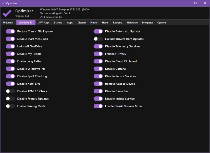Click the title bar Optimizer icon

(3, 3)
